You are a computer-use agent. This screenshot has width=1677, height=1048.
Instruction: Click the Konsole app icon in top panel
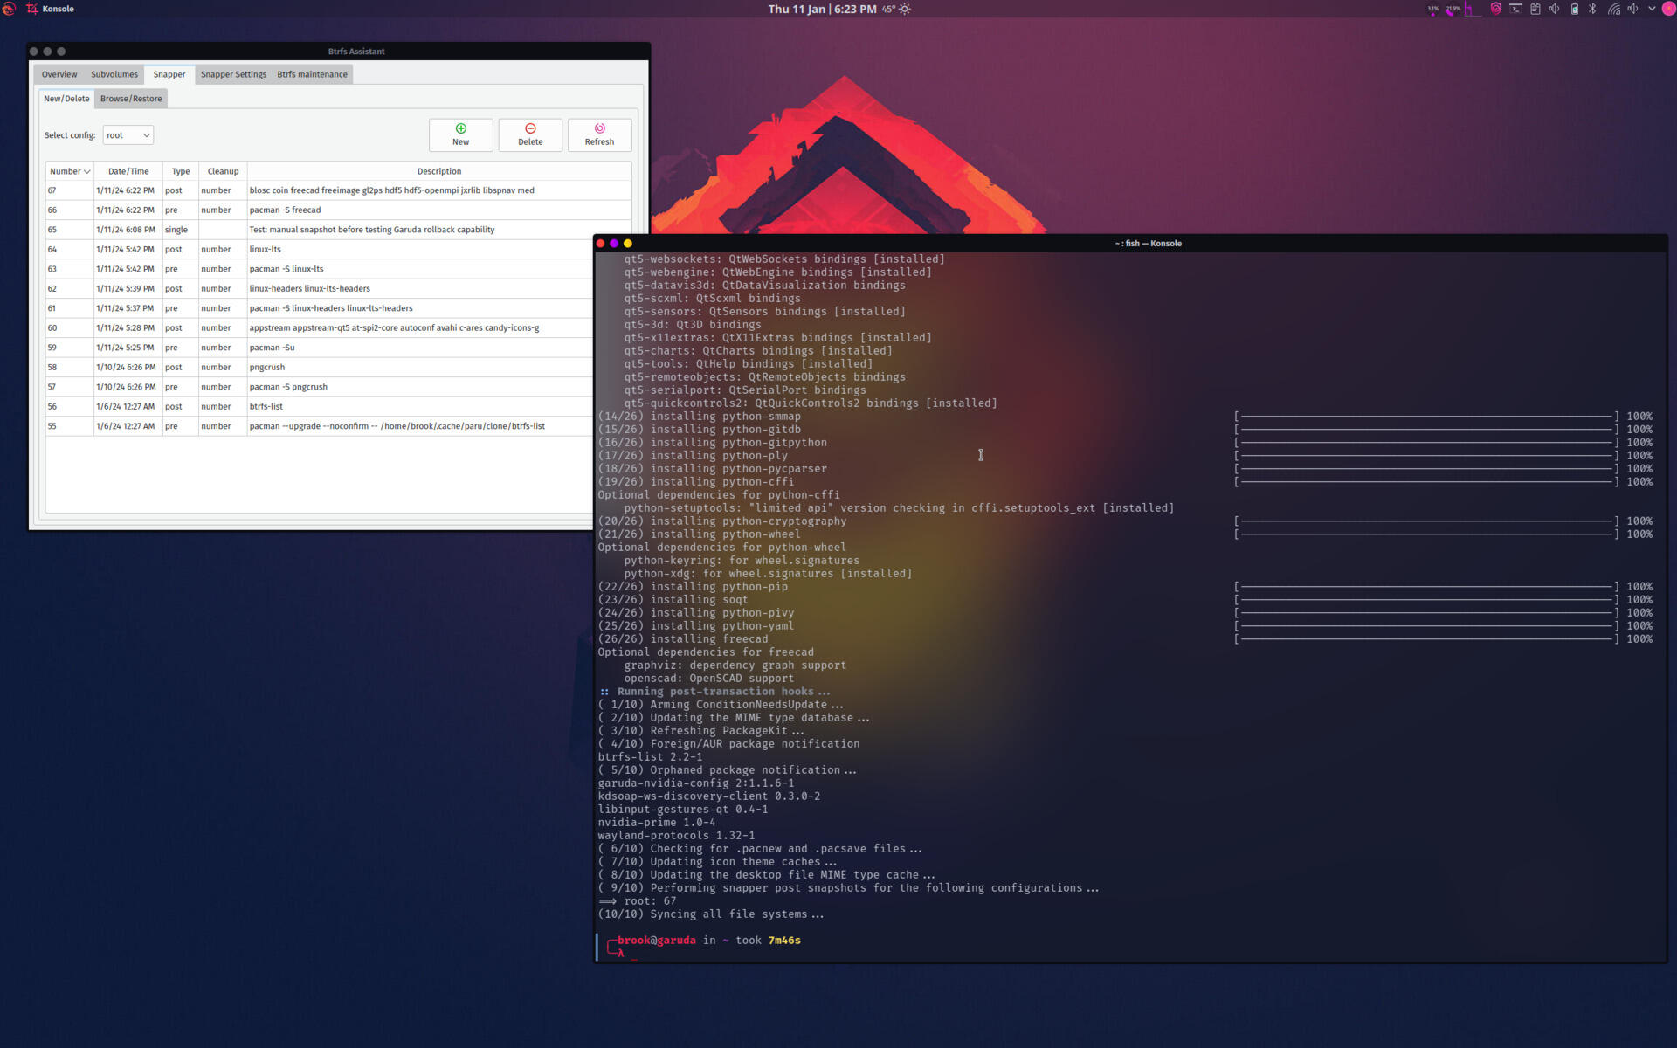coord(32,9)
